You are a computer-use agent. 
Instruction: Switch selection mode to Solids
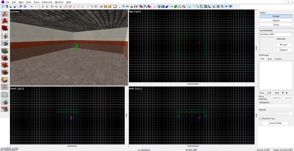tap(276, 25)
